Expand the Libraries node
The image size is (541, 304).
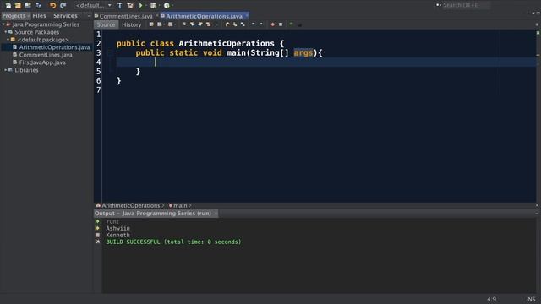(6, 70)
